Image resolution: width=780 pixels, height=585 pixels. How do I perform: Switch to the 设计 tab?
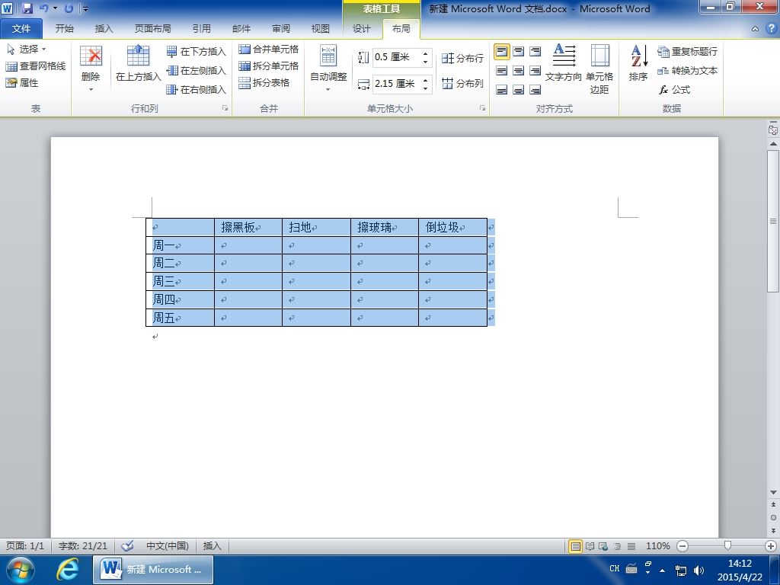pos(362,29)
